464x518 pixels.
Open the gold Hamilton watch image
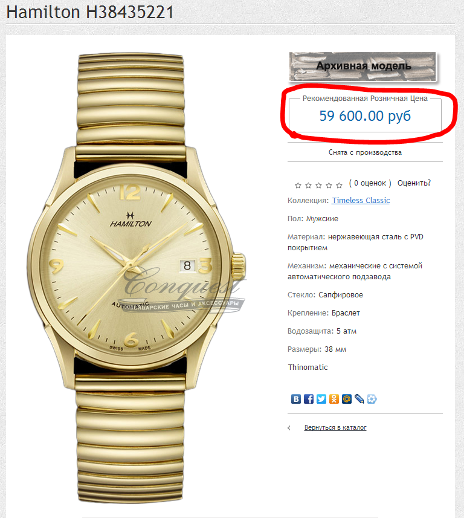click(x=137, y=277)
